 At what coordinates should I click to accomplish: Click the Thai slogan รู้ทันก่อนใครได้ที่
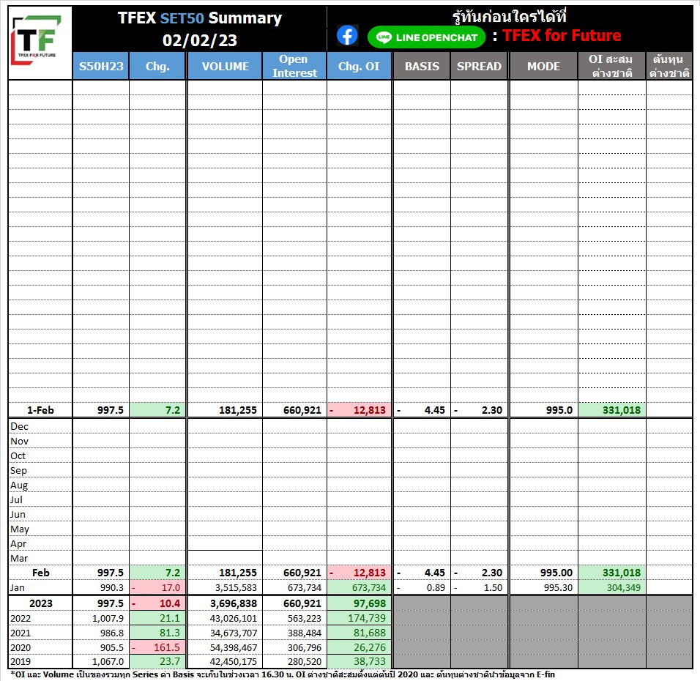(x=510, y=17)
